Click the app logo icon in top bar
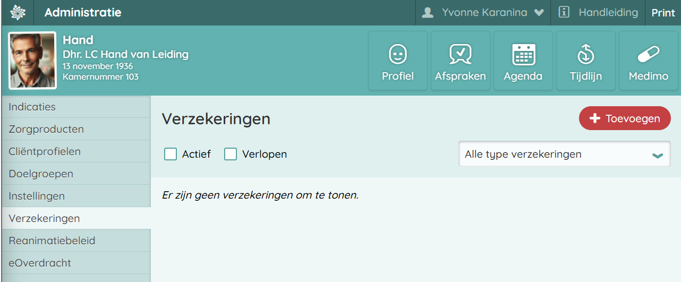The width and height of the screenshot is (681, 282). (18, 12)
